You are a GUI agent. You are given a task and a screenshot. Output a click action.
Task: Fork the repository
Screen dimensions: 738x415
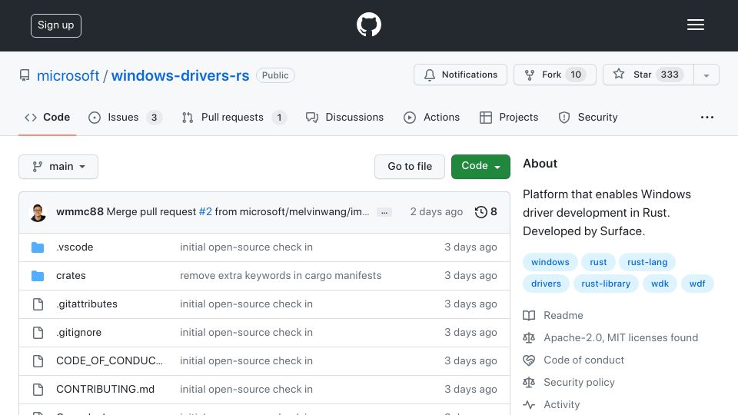click(x=555, y=75)
